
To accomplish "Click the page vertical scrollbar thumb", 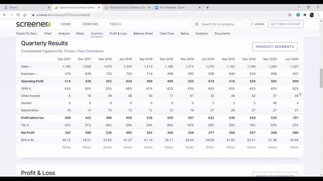I will coord(321,78).
